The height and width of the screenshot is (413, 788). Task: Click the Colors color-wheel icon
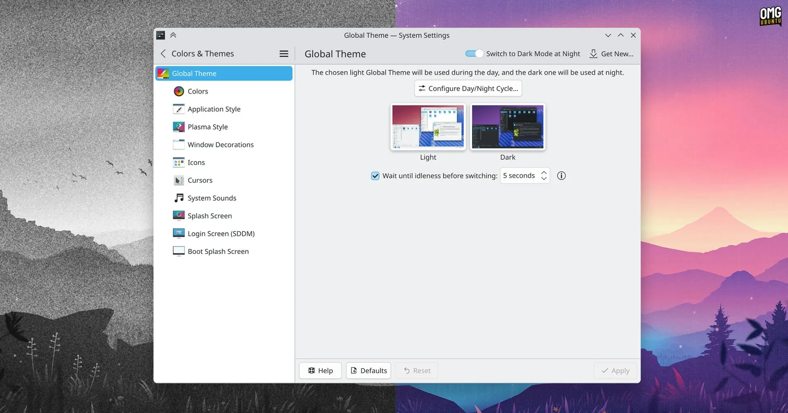click(179, 91)
